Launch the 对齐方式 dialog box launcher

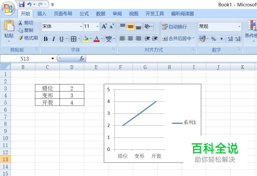(193, 49)
